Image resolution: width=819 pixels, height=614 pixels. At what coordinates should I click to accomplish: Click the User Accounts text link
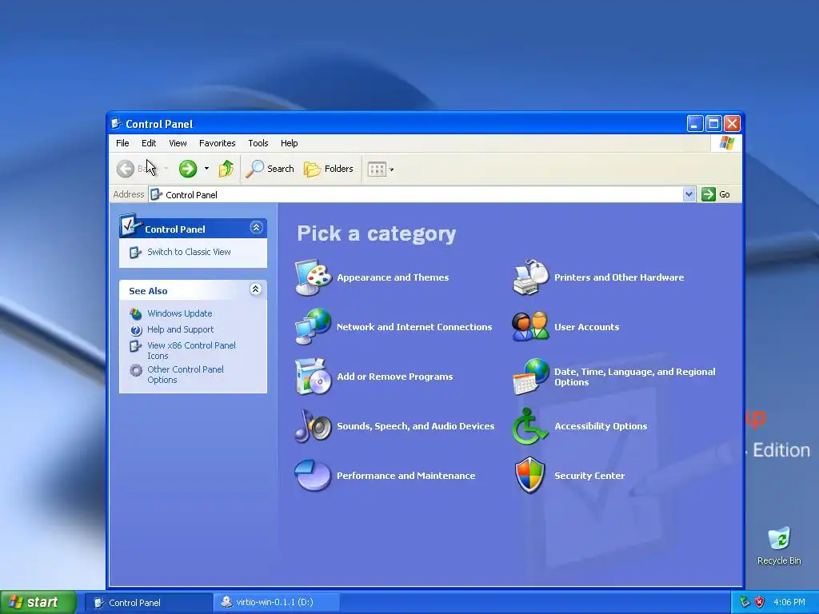tap(586, 327)
